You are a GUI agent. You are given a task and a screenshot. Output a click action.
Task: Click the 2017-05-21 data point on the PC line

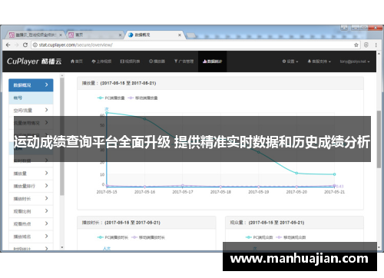[x=334, y=174]
